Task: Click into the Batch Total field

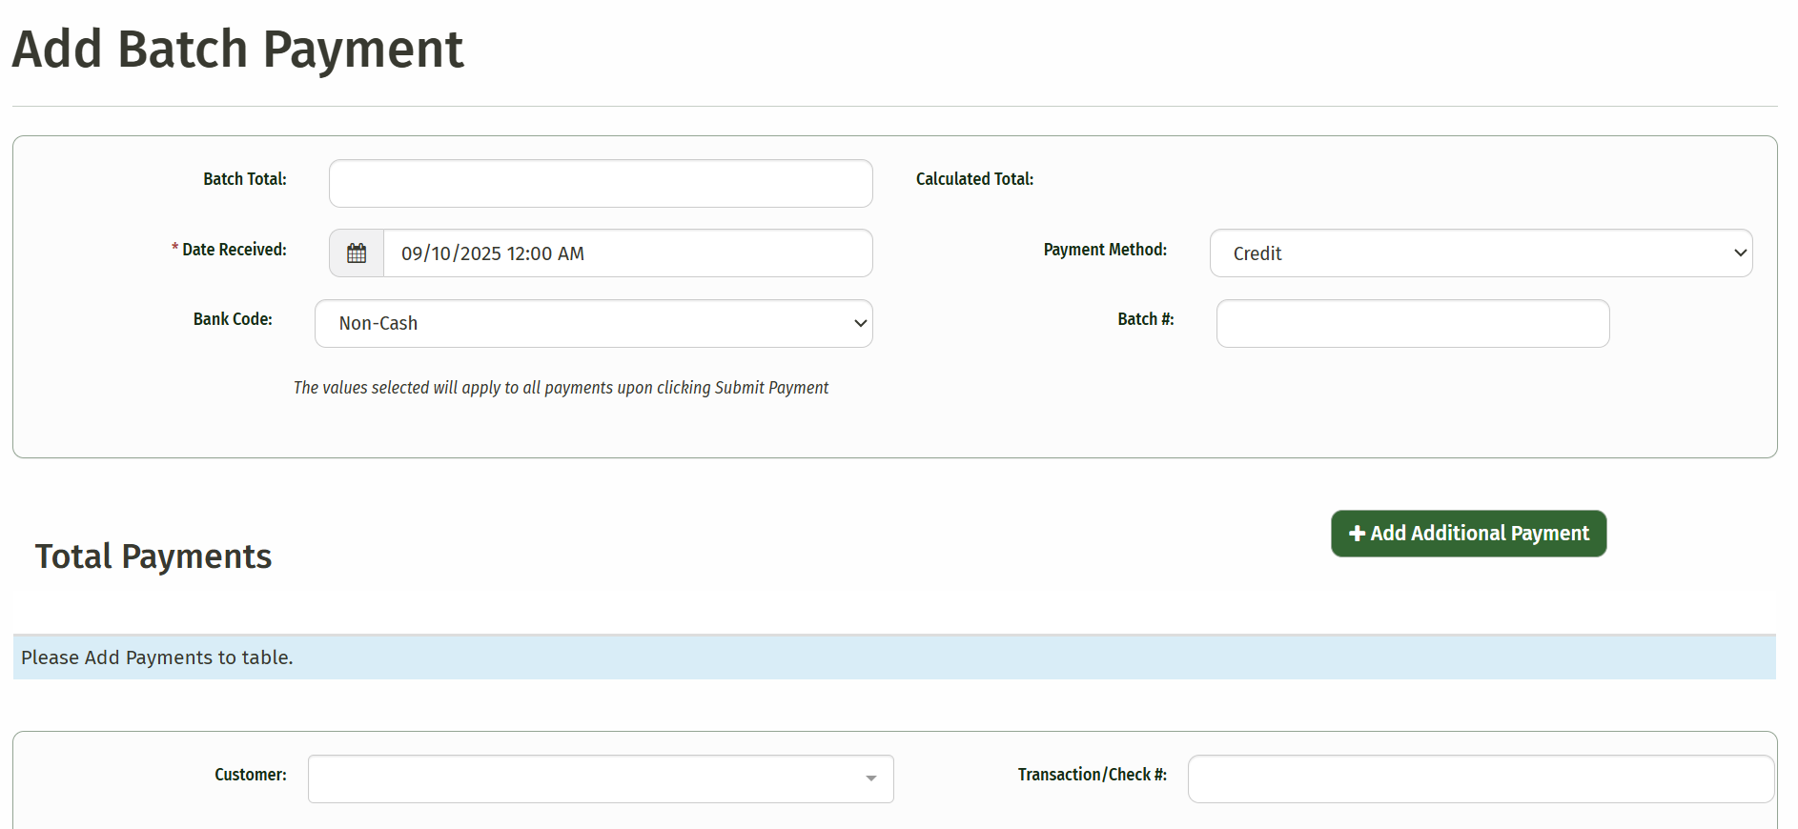Action: (x=601, y=184)
